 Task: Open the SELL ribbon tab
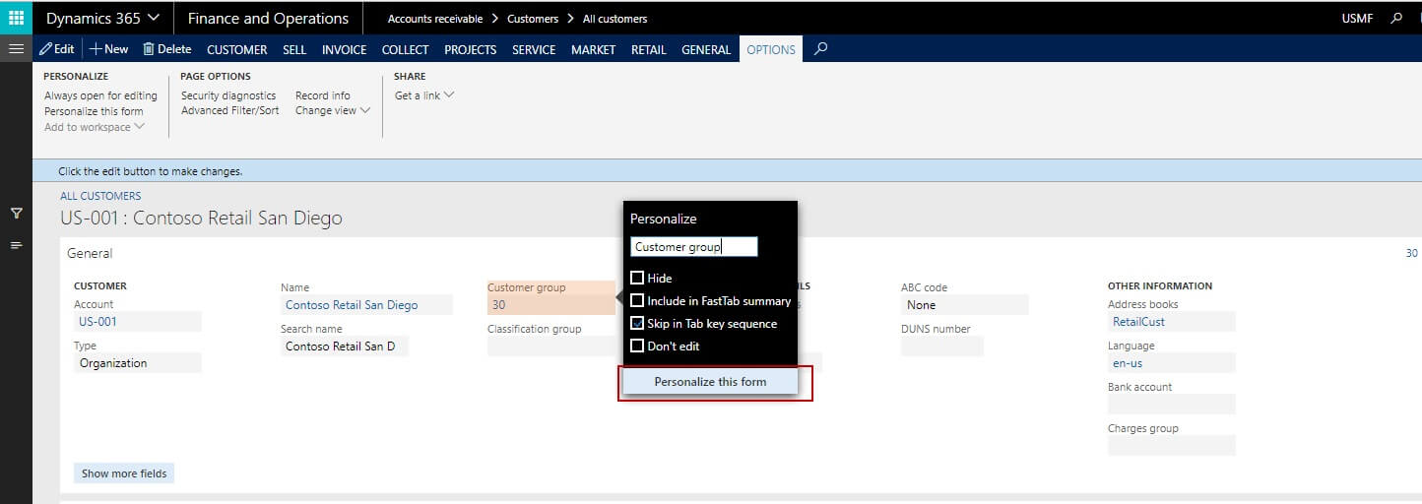294,49
